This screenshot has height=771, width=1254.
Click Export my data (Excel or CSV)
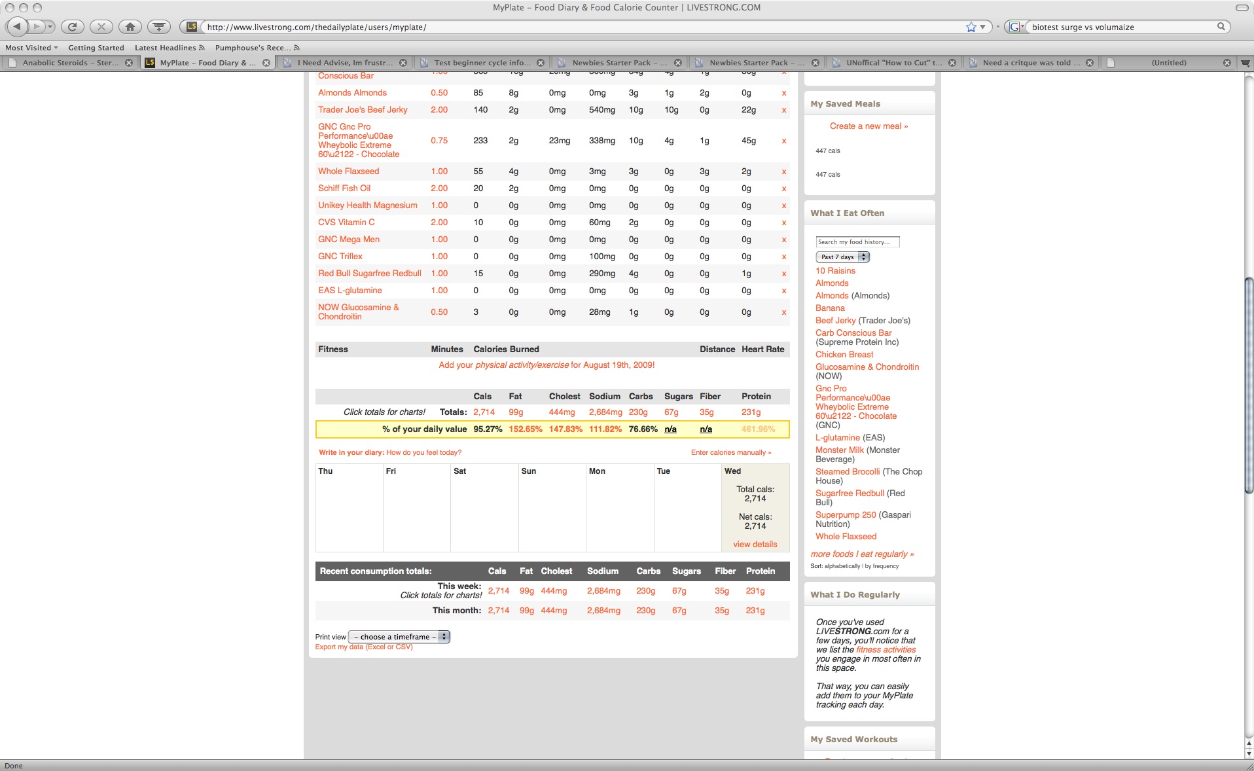(364, 647)
